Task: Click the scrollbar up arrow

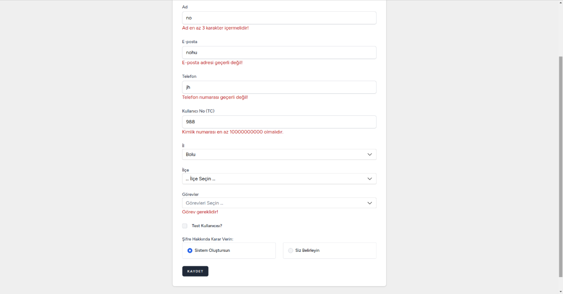Action: [560, 2]
